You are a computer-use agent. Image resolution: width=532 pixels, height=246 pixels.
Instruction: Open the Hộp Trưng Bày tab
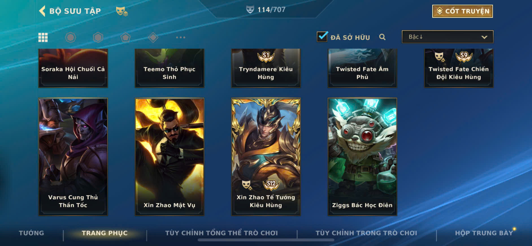click(x=484, y=233)
